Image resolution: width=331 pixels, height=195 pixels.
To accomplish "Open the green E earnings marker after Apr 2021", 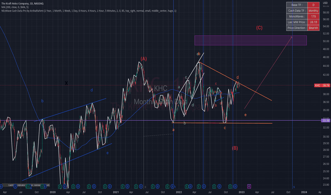I will (x=136, y=186).
